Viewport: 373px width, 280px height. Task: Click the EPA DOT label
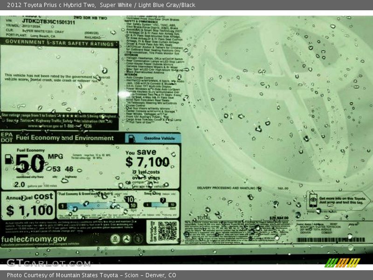coord(7,137)
